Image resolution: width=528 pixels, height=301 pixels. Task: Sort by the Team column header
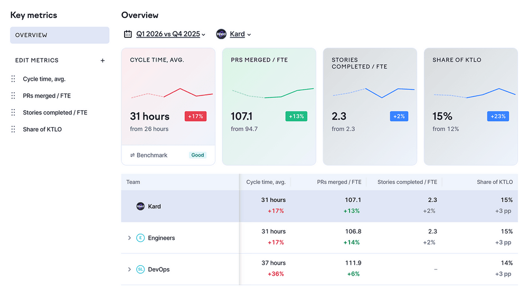133,182
